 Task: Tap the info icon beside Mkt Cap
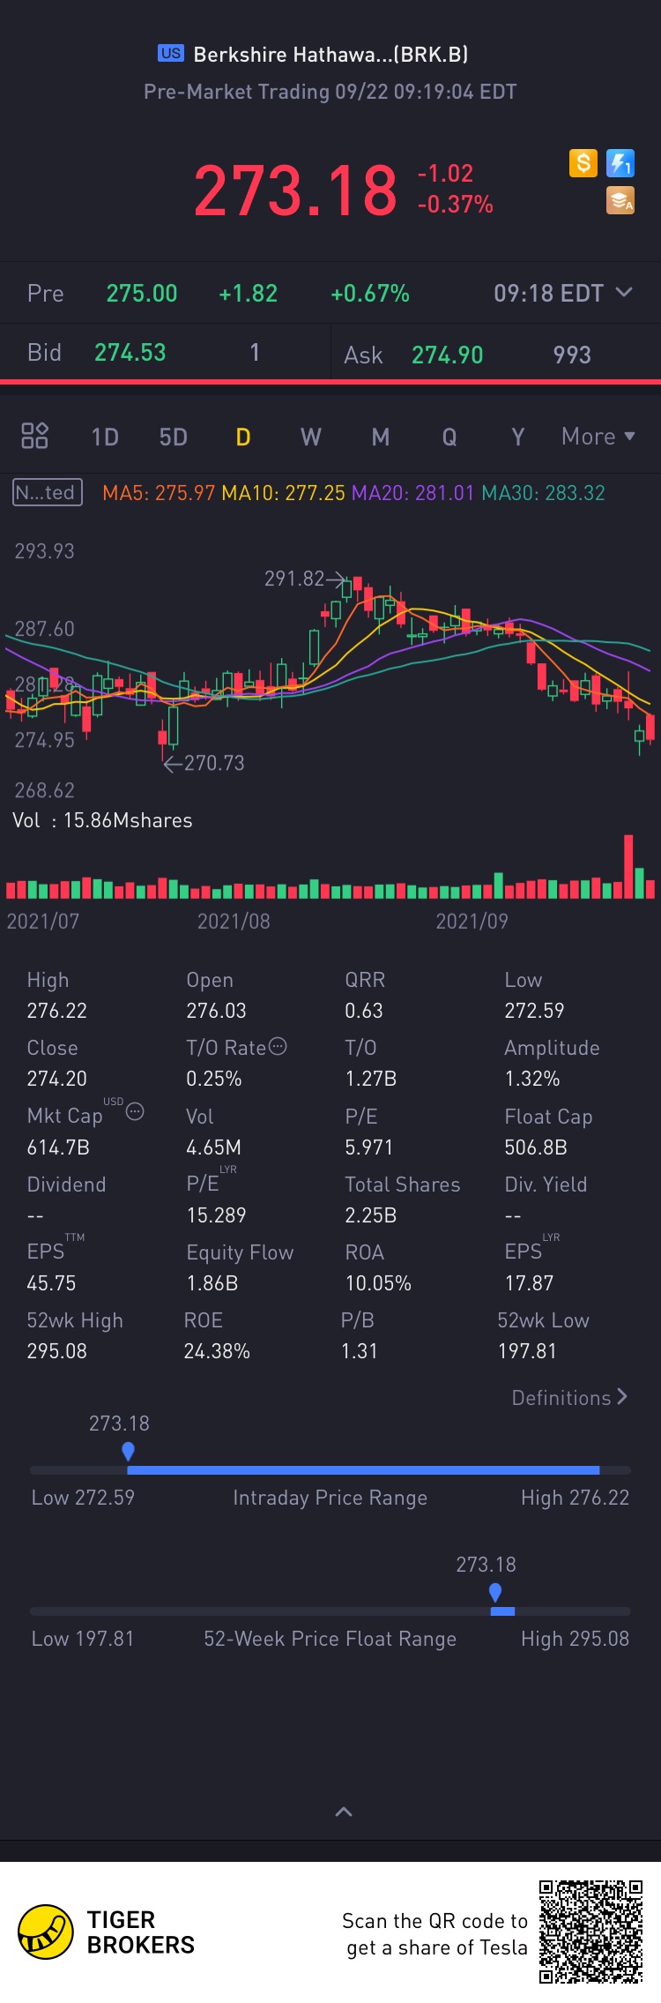click(x=135, y=1112)
